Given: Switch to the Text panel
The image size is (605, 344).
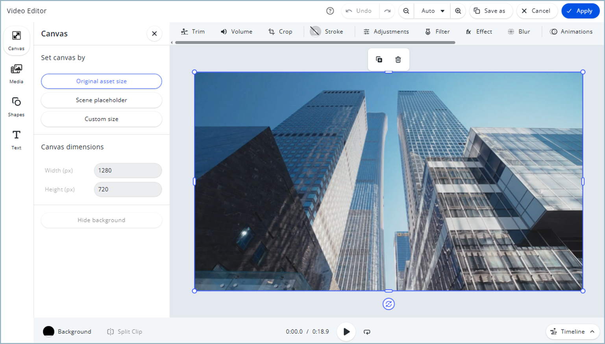Looking at the screenshot, I should coord(16,139).
